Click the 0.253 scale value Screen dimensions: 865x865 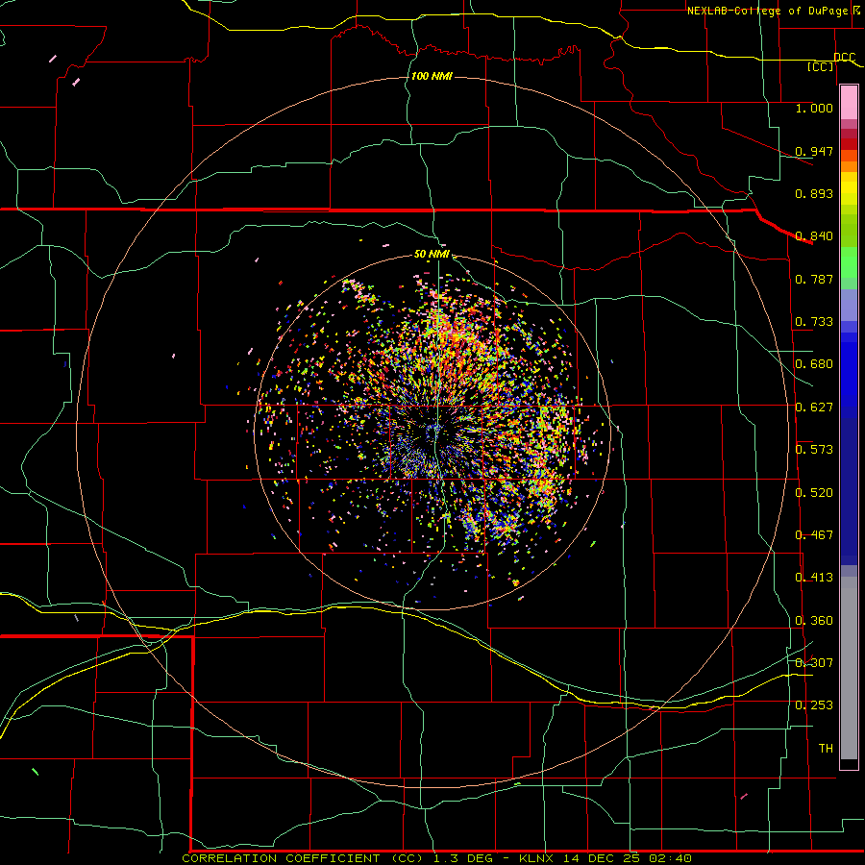814,705
